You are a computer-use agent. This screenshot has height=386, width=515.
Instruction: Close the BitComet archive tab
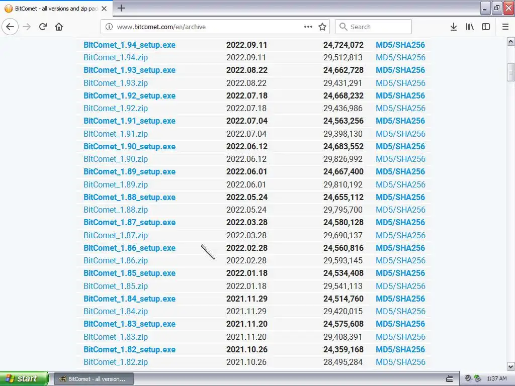tap(104, 9)
